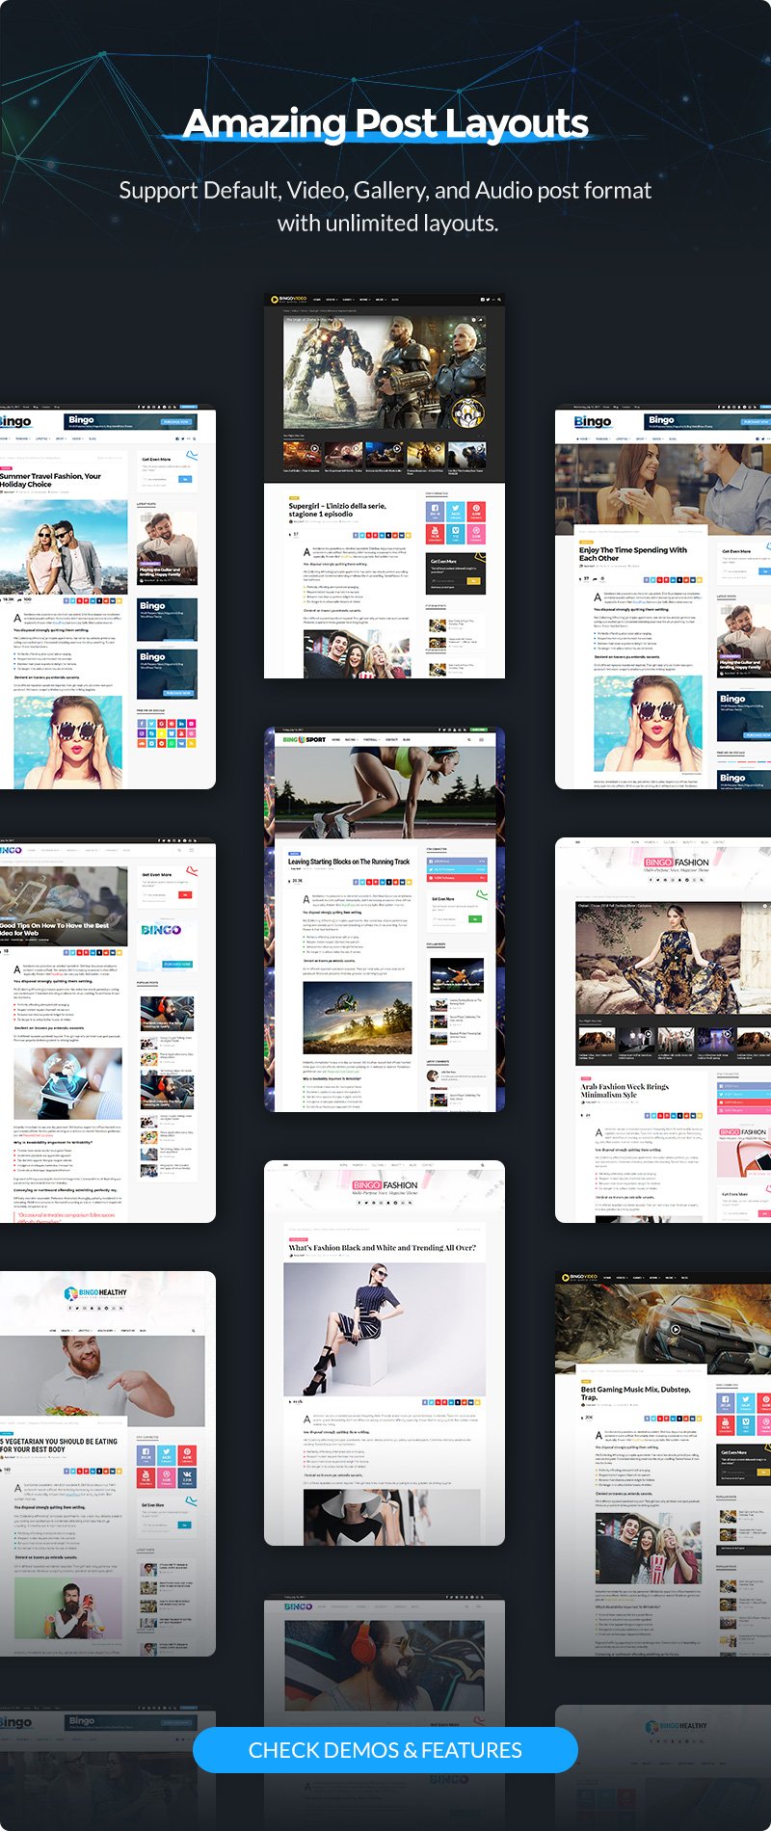Open the hamburger menu in Bingo Sport header
The width and height of the screenshot is (771, 1831).
click(x=481, y=739)
